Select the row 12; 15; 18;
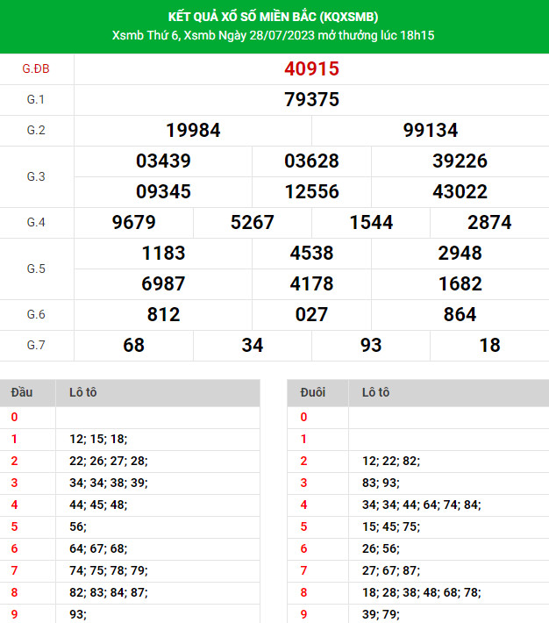The width and height of the screenshot is (549, 623). [x=130, y=439]
